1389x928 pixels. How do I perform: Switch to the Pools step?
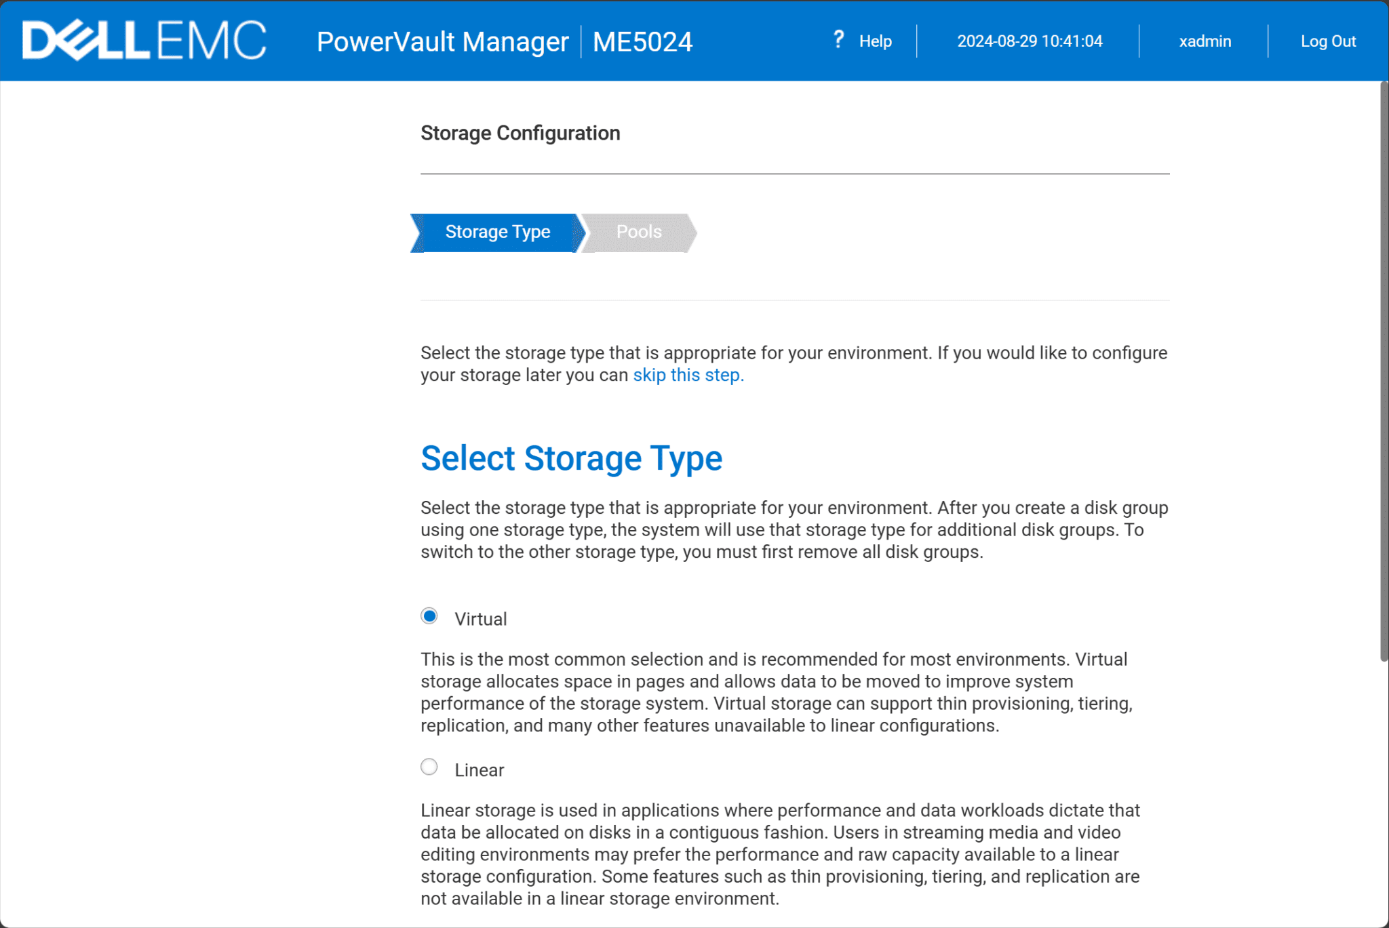tap(638, 232)
